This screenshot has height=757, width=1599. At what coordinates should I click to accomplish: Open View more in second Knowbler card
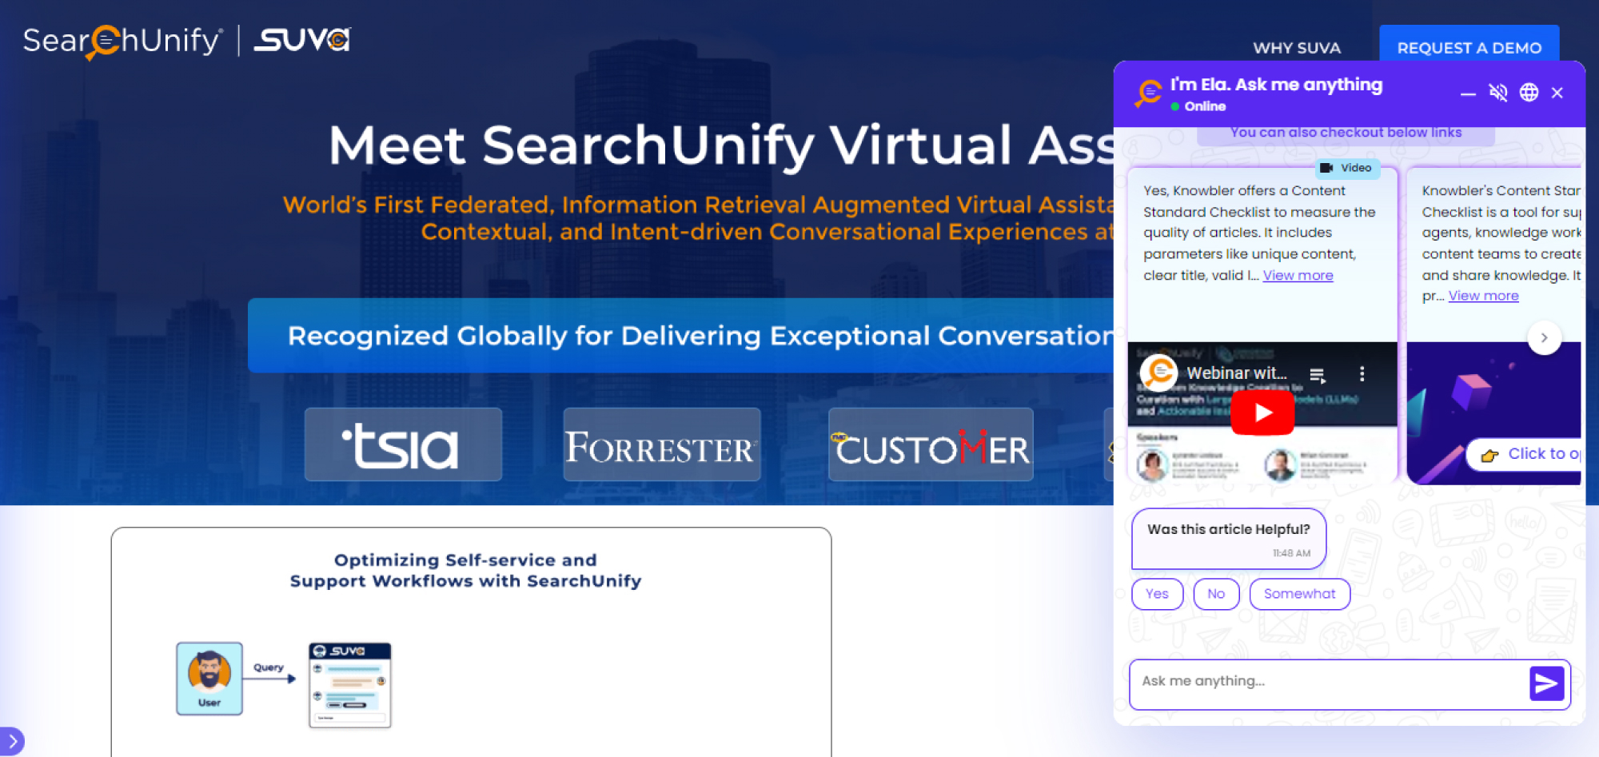(1483, 296)
